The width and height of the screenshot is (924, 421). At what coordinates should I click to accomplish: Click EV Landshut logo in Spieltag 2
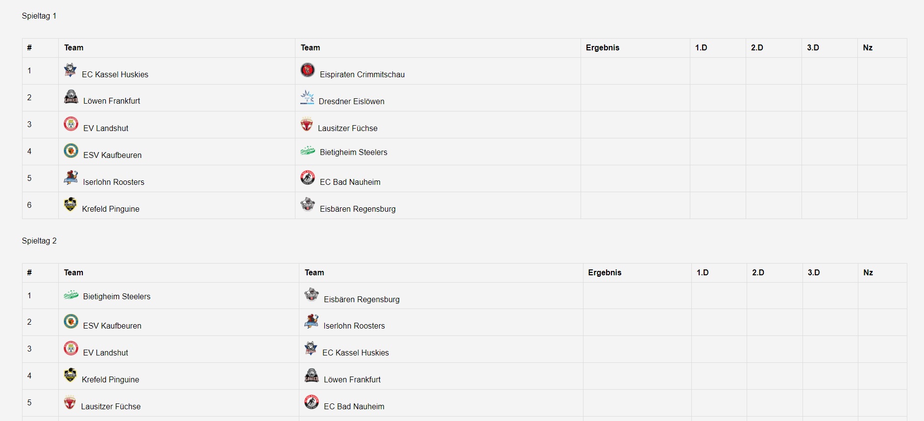point(71,348)
